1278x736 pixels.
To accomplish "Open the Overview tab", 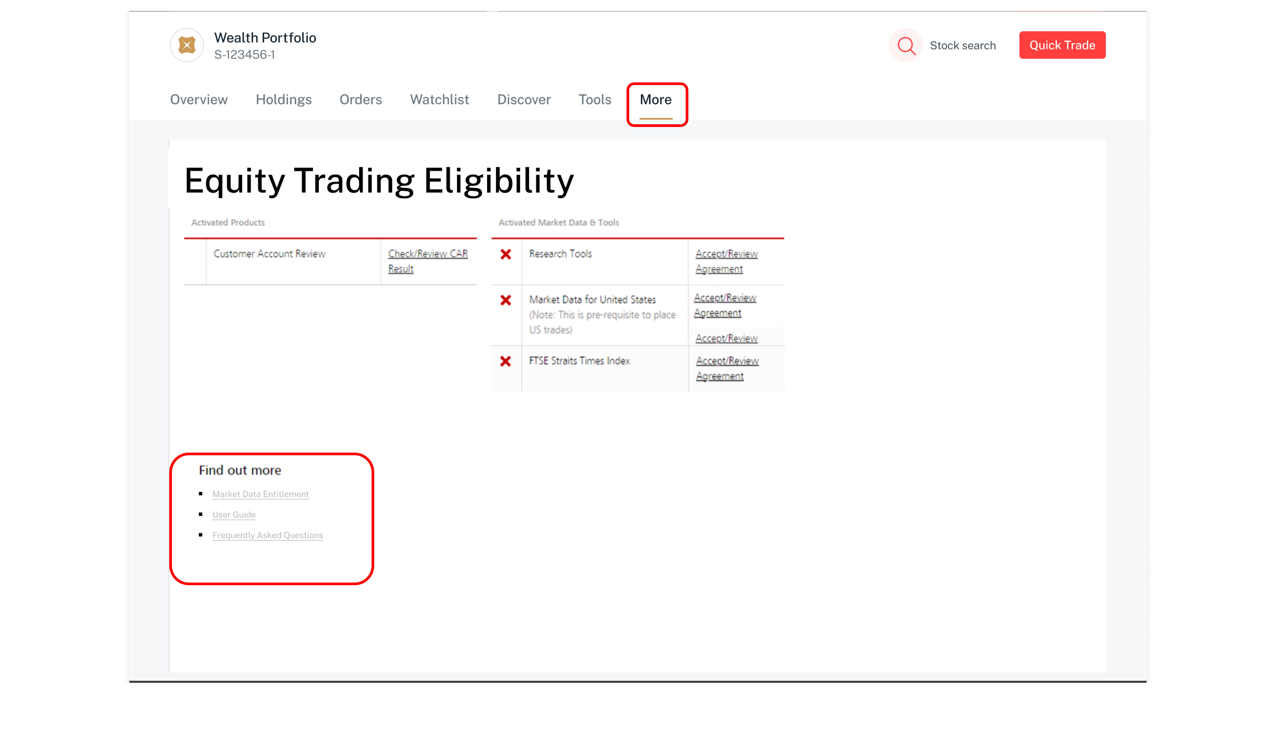I will 199,100.
